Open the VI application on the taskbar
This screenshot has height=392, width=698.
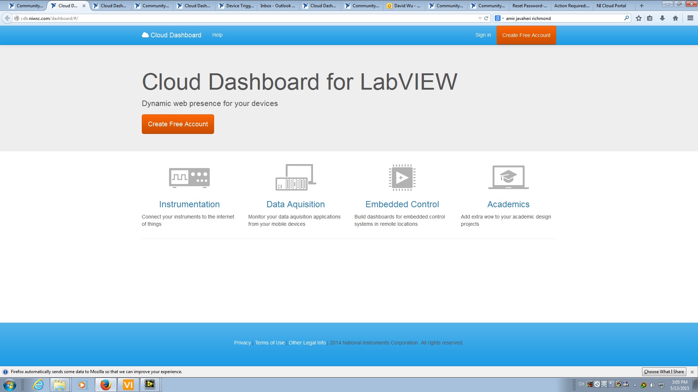click(128, 385)
